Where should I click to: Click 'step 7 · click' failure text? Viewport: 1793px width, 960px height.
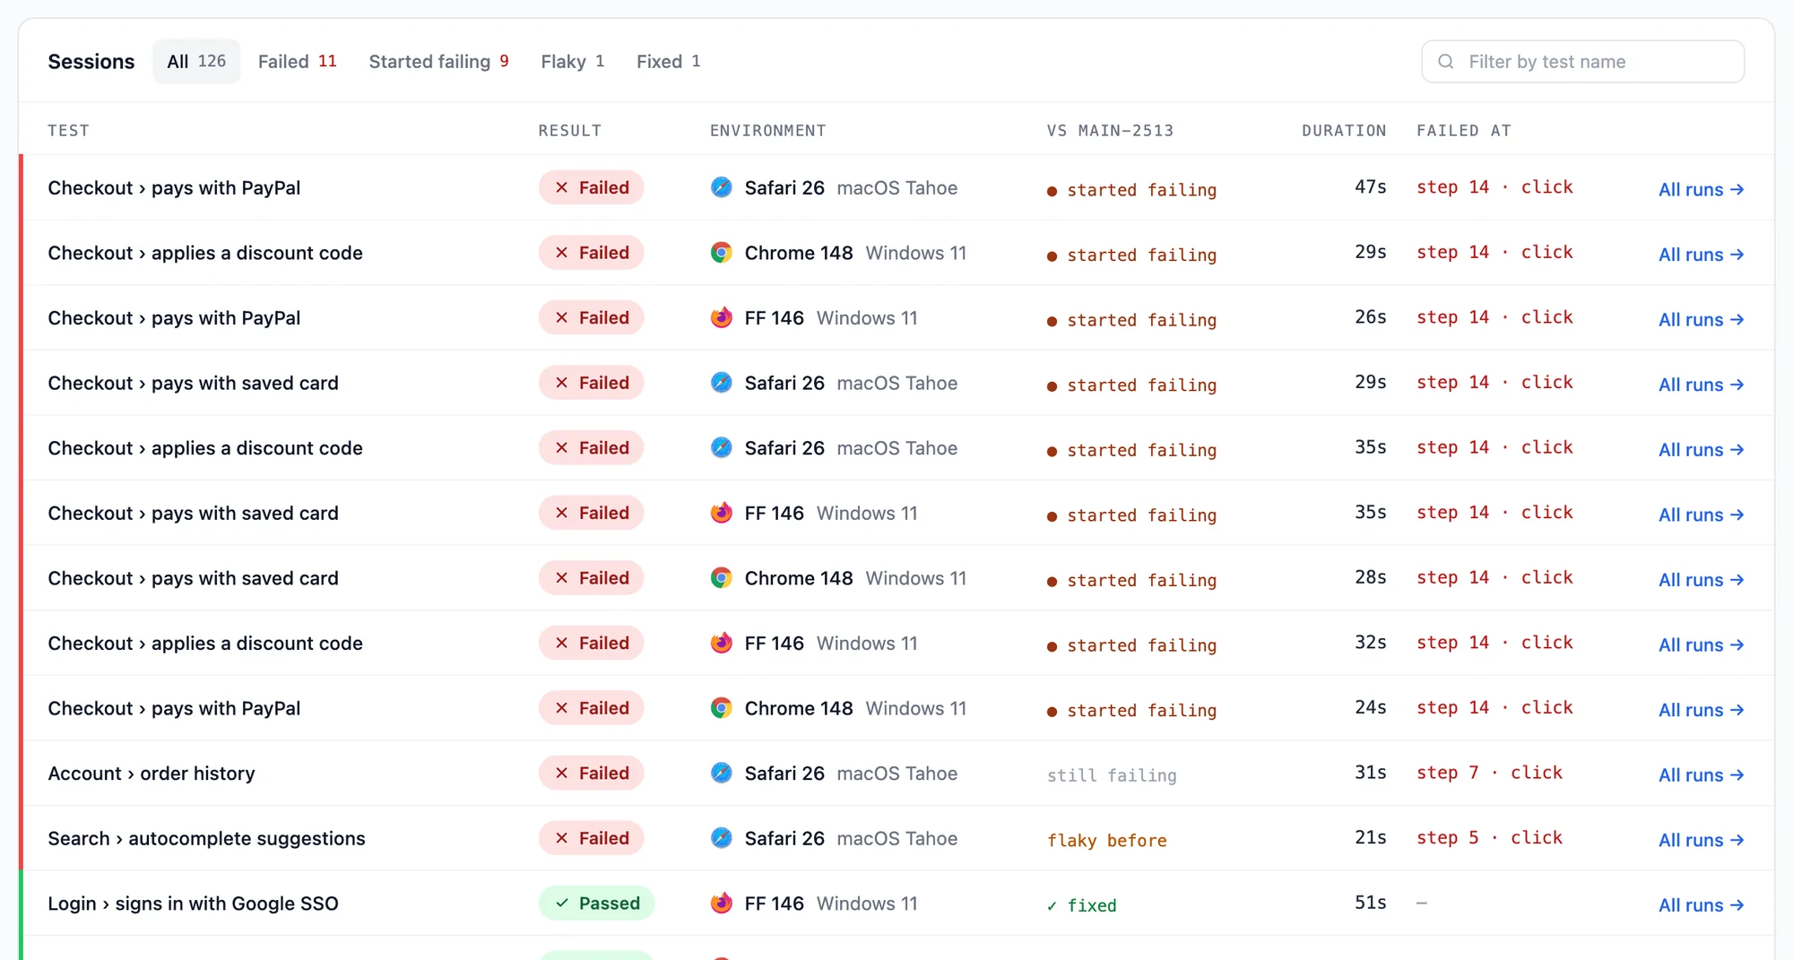[1489, 773]
